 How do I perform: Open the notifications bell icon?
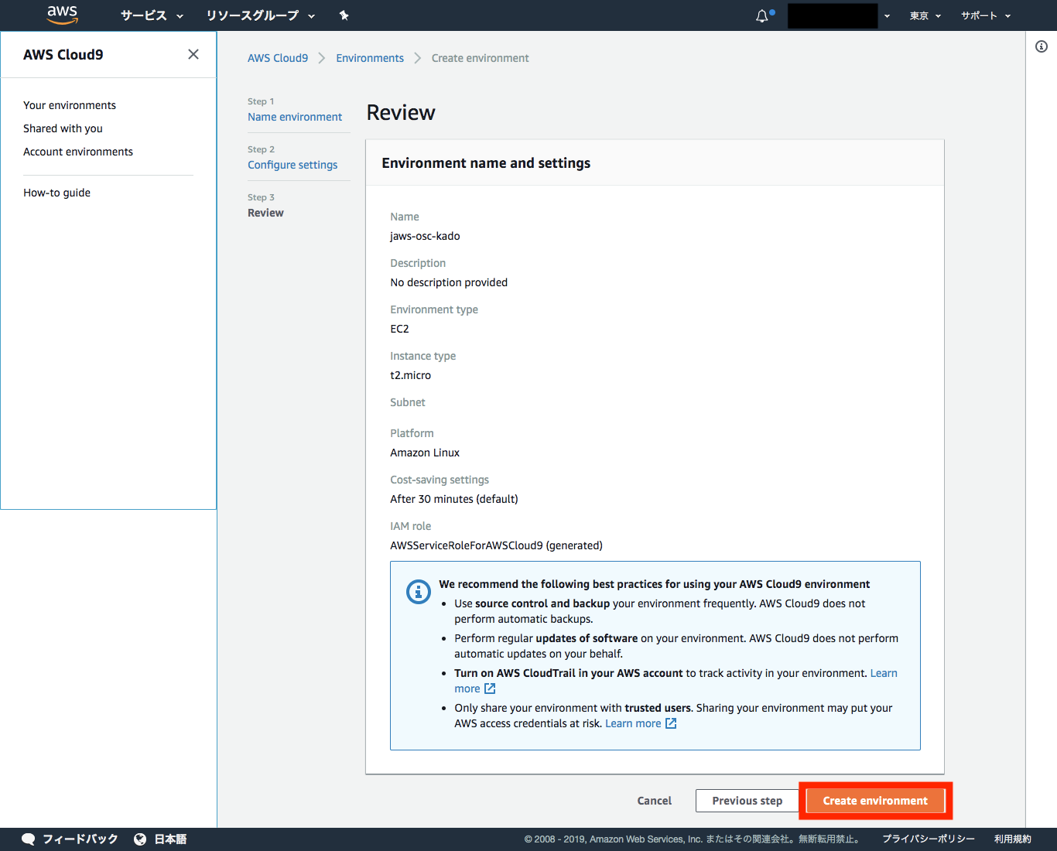click(x=762, y=15)
